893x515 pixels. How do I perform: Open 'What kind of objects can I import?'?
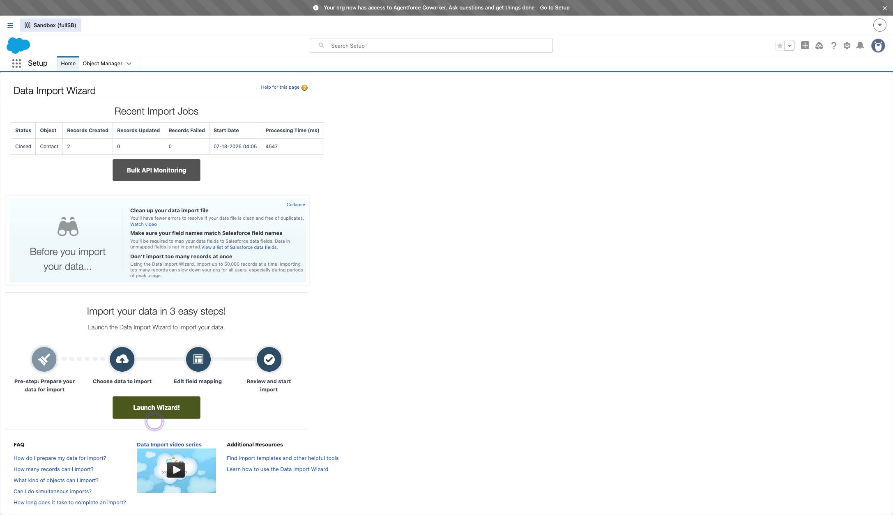pos(56,480)
